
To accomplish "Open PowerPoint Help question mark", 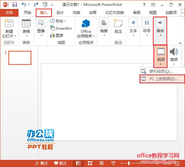I will (144, 5).
